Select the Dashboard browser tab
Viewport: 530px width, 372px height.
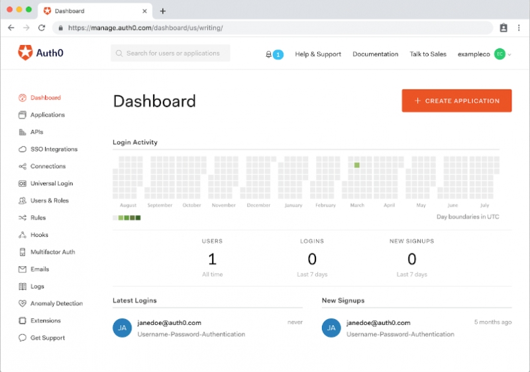(x=95, y=11)
